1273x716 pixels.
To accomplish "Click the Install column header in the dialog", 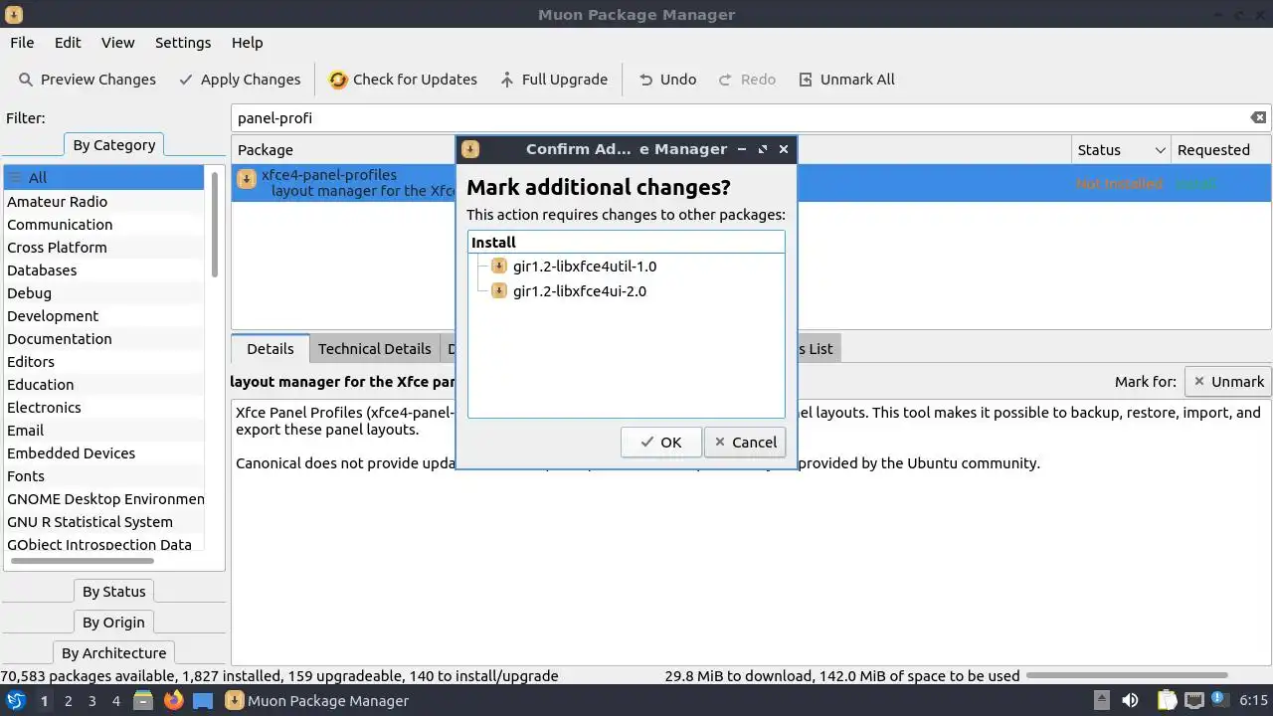I will (x=626, y=242).
